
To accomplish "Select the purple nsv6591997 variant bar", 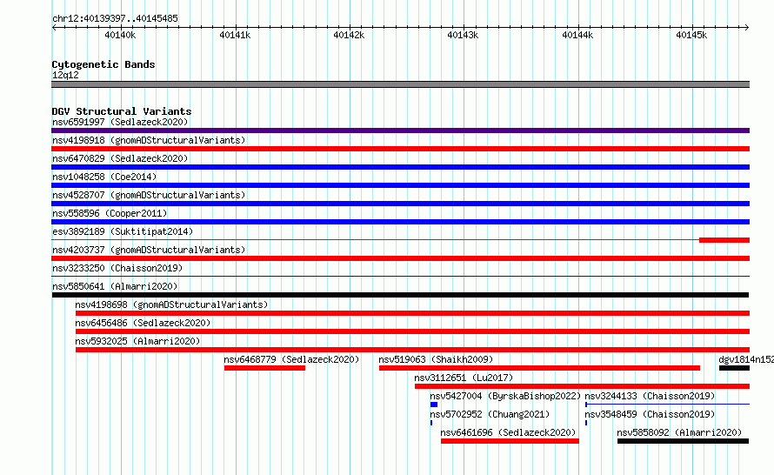I will click(x=400, y=130).
